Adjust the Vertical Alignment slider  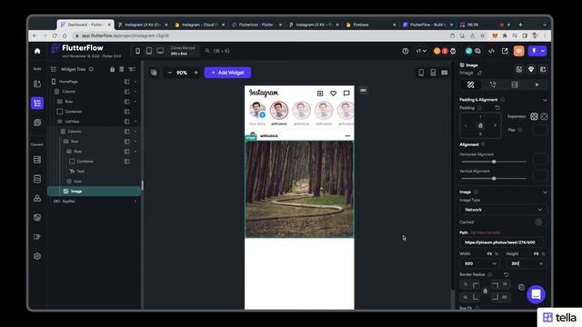(494, 179)
